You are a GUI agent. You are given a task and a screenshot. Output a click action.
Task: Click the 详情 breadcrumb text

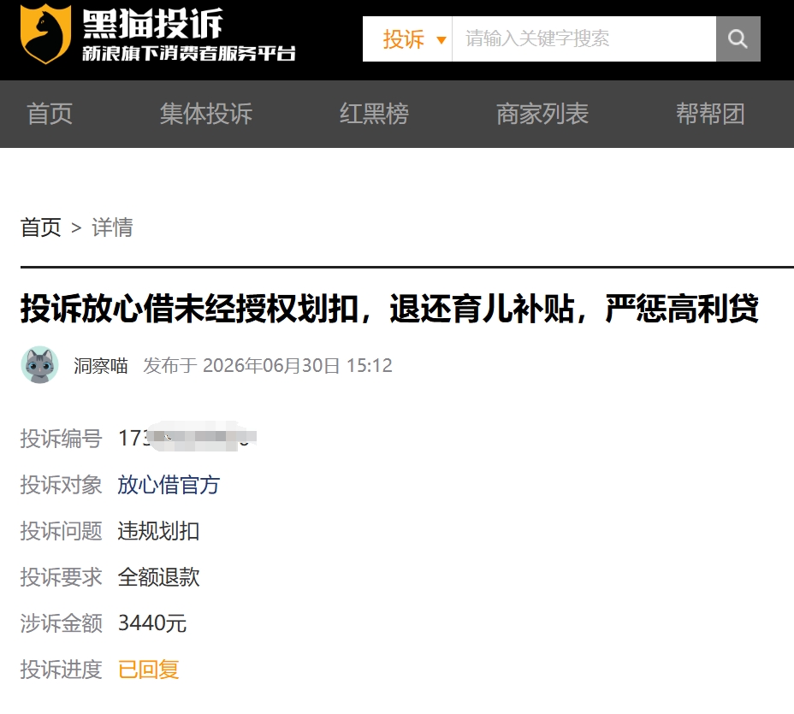click(112, 227)
